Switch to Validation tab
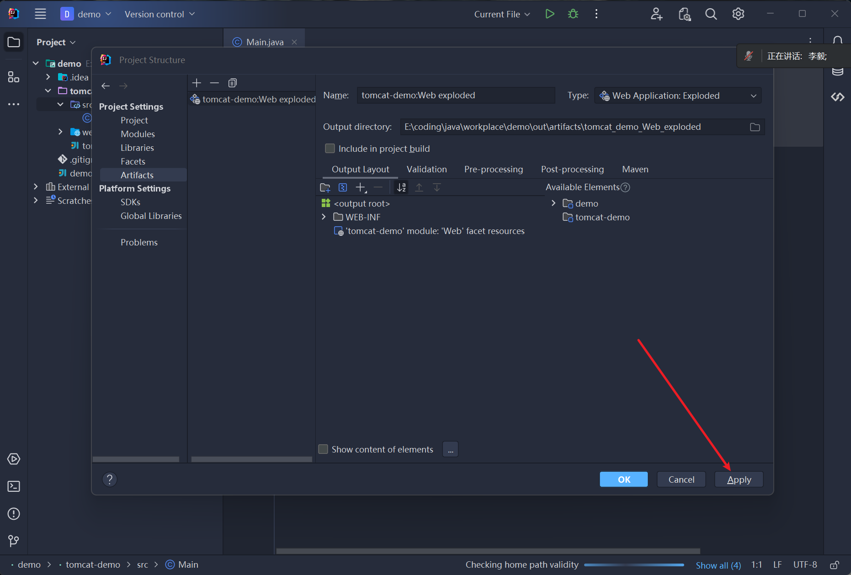This screenshot has height=575, width=851. pos(426,169)
